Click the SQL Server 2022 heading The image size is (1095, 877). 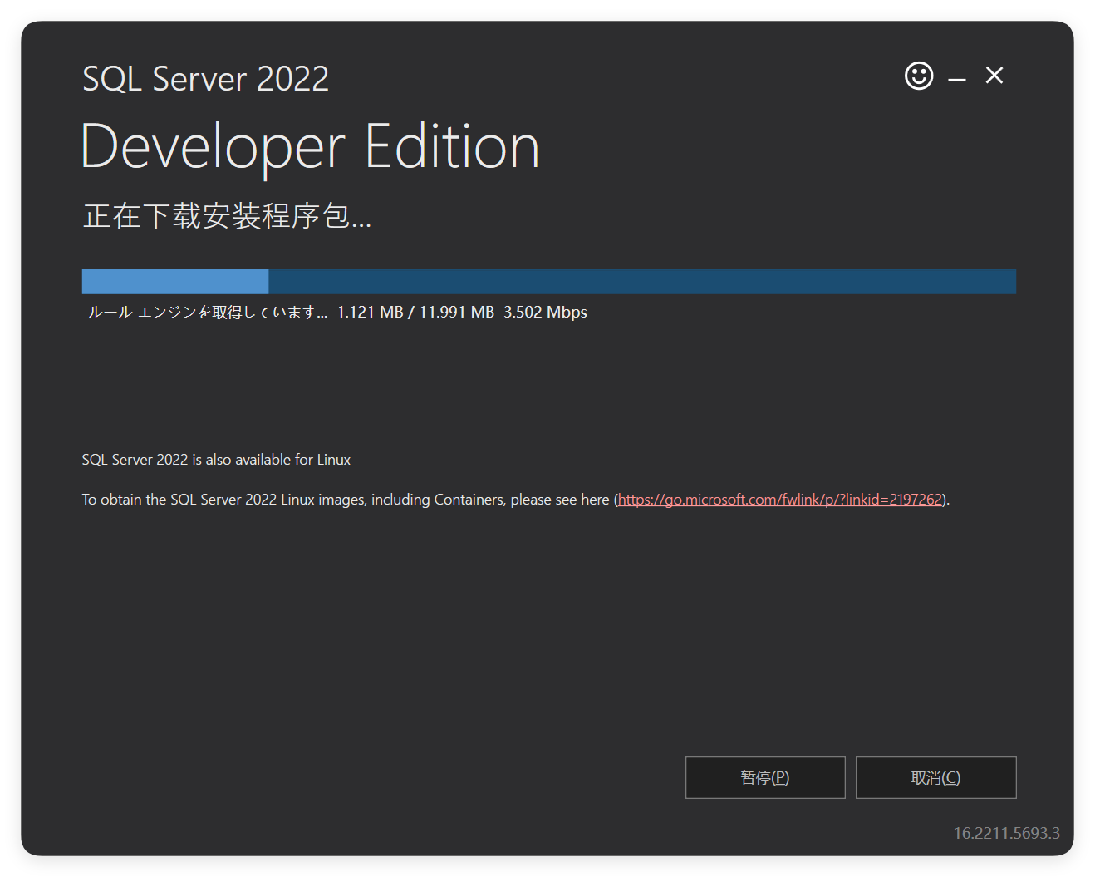[206, 79]
